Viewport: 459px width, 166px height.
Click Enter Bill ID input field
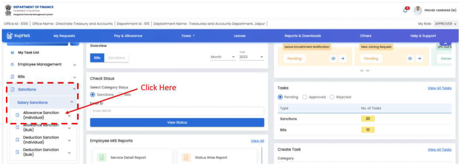177,111
